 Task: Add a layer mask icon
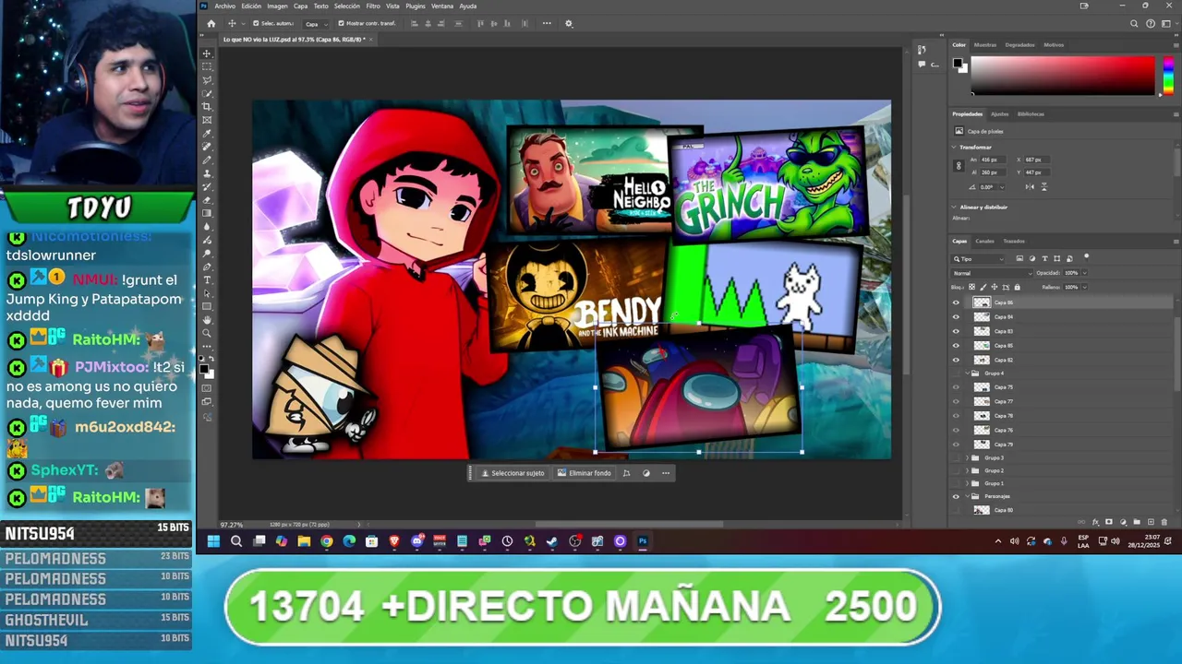1109,522
